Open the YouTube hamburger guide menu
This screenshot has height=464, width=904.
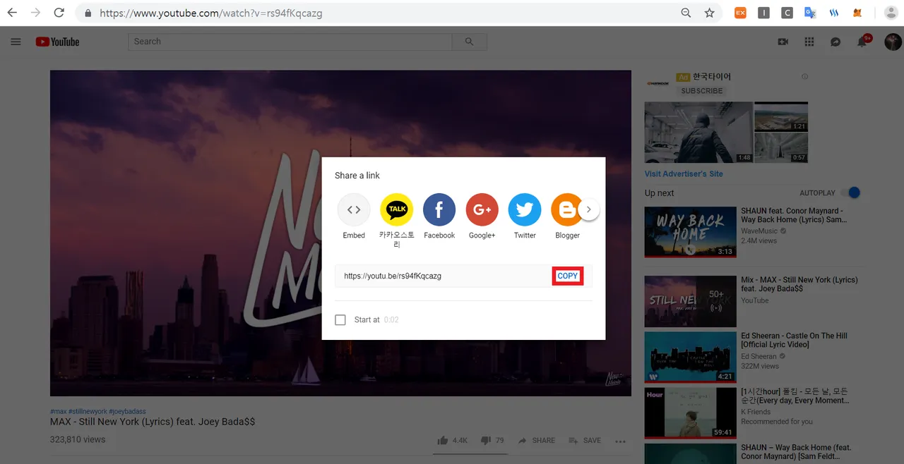(x=16, y=42)
